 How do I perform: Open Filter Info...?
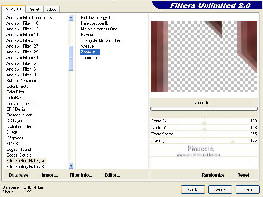[x=81, y=175]
